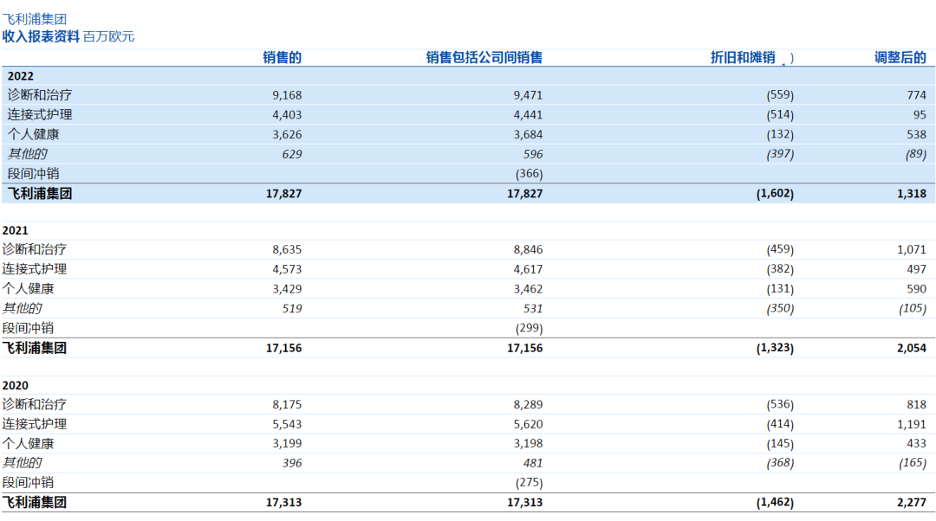The width and height of the screenshot is (936, 521).
Task: Click the 2,277 adjusted total cell
Action: [910, 502]
